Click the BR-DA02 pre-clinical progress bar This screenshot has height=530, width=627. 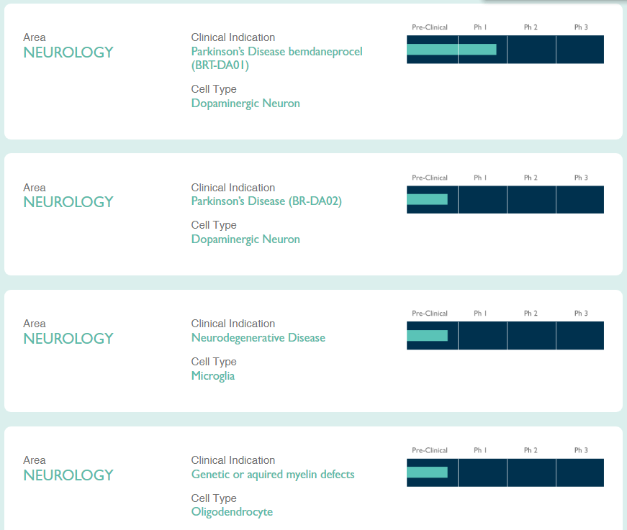click(x=427, y=199)
